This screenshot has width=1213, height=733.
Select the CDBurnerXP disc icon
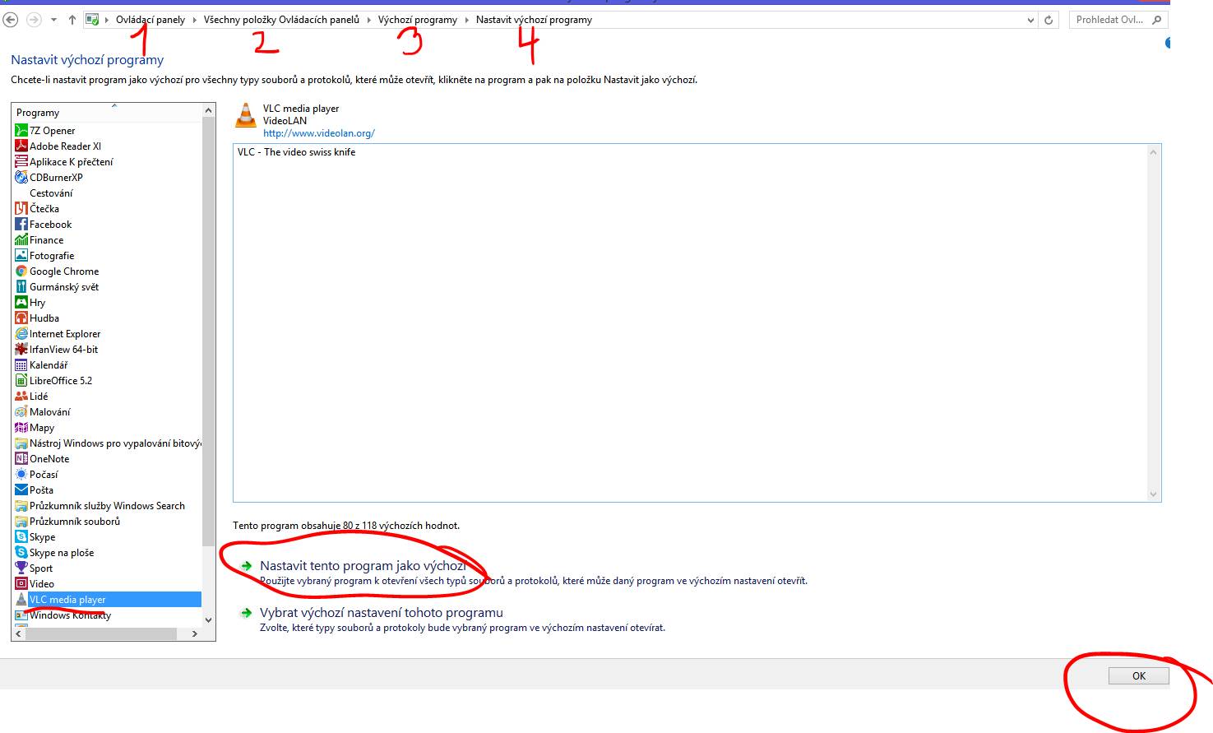point(21,177)
